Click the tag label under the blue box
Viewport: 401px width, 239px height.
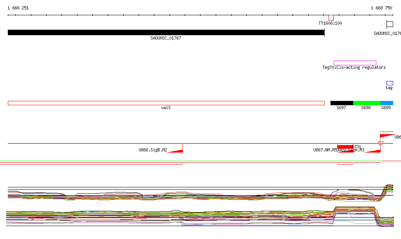coord(389,88)
